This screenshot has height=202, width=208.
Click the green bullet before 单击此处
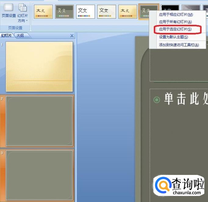click(157, 99)
